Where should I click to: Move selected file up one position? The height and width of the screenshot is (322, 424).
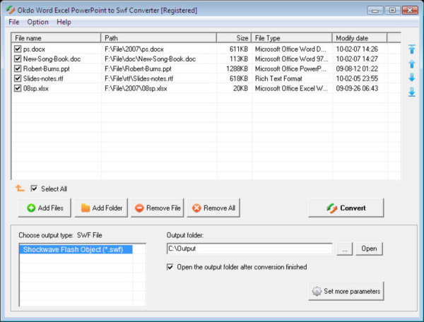click(411, 64)
